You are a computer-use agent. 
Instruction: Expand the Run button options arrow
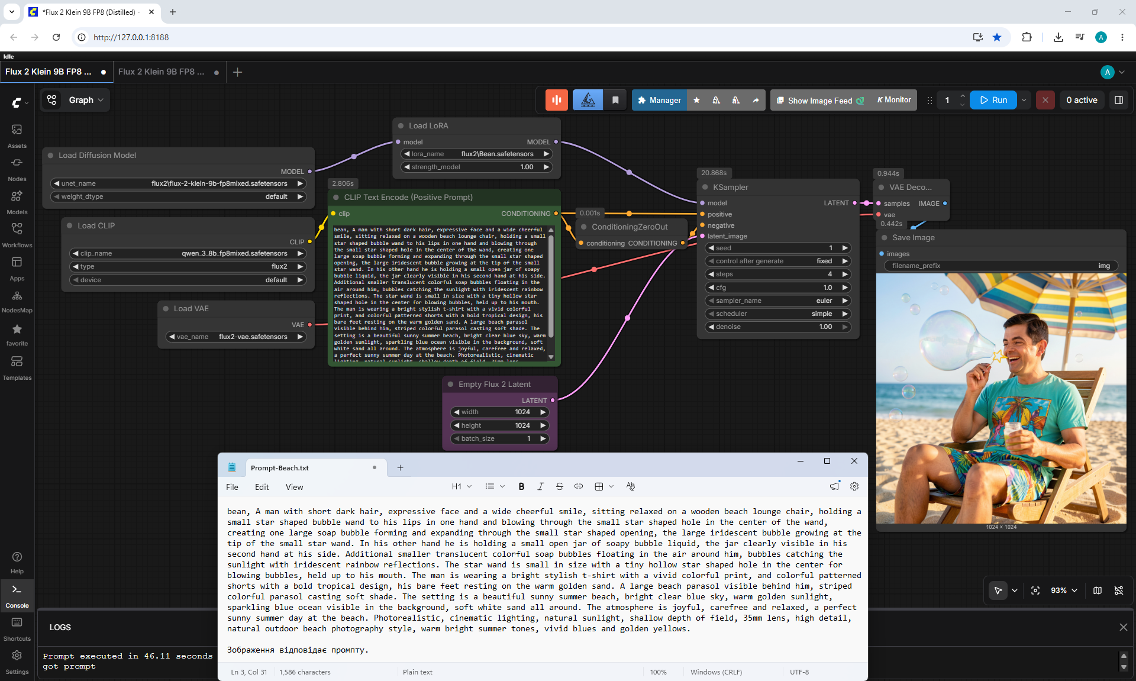(1024, 101)
